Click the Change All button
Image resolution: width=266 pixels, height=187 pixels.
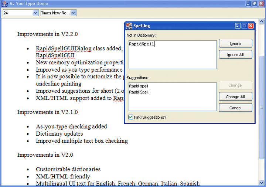[235, 97]
